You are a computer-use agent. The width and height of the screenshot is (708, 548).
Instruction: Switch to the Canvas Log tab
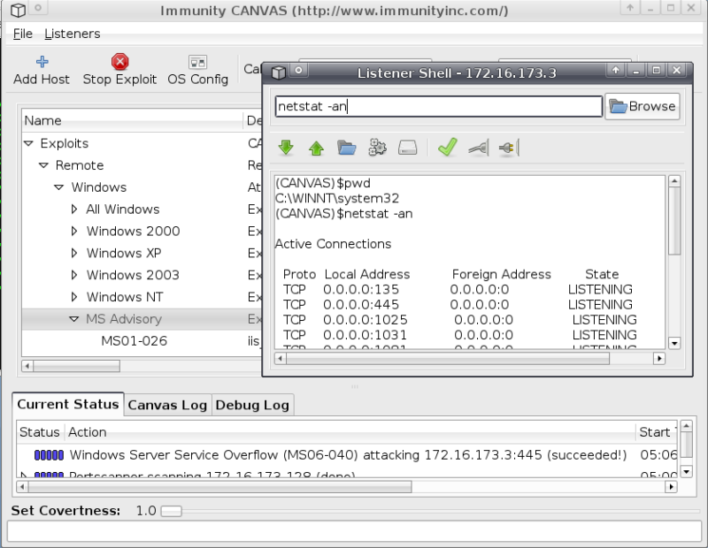coord(167,405)
